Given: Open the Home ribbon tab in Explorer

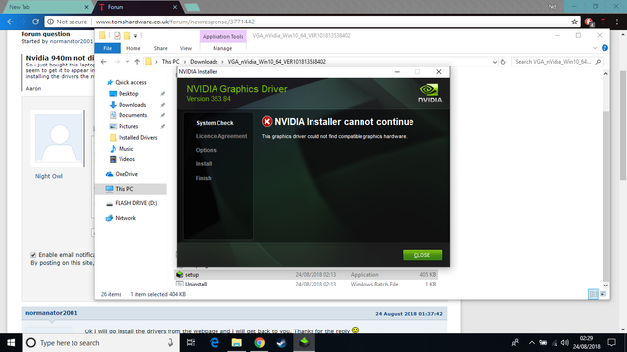Looking at the screenshot, I should (x=133, y=48).
